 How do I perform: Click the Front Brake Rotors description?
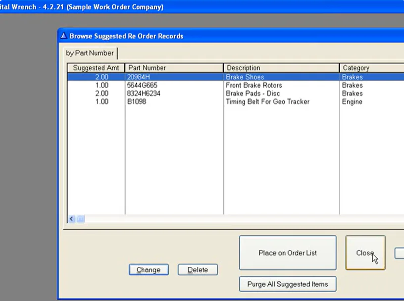[254, 85]
